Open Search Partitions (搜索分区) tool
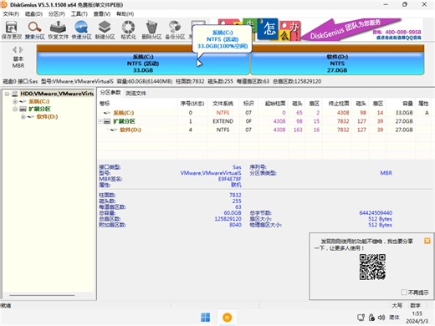 [x=35, y=30]
